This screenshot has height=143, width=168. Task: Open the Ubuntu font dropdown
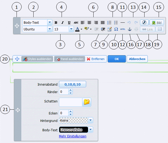click(x=50, y=29)
